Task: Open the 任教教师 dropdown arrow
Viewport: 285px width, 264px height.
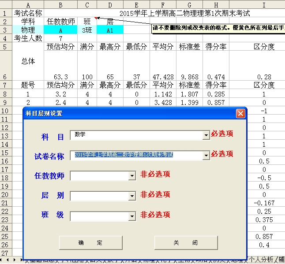Action: pos(132,176)
